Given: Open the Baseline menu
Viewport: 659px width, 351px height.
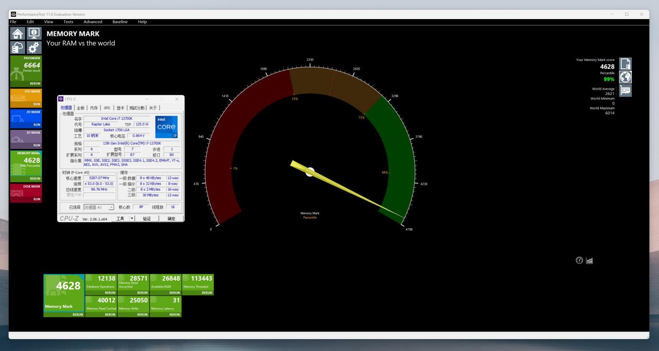Looking at the screenshot, I should pyautogui.click(x=120, y=22).
